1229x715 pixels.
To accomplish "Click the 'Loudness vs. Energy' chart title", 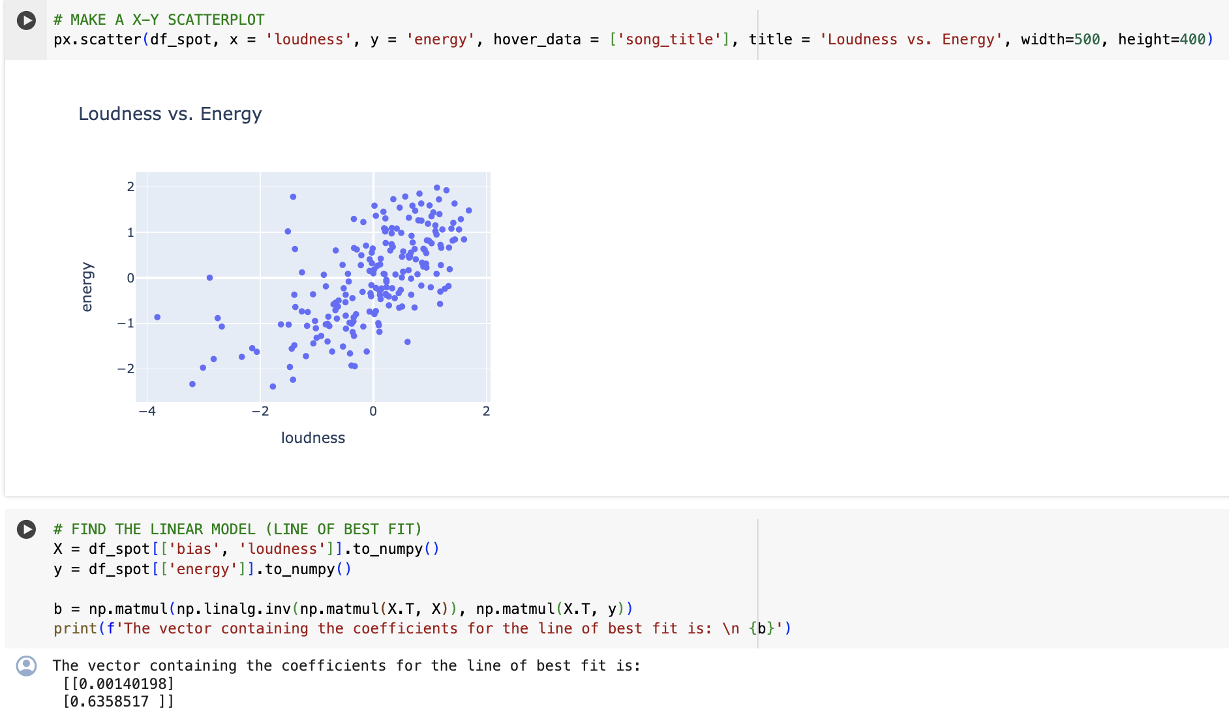I will [x=170, y=114].
